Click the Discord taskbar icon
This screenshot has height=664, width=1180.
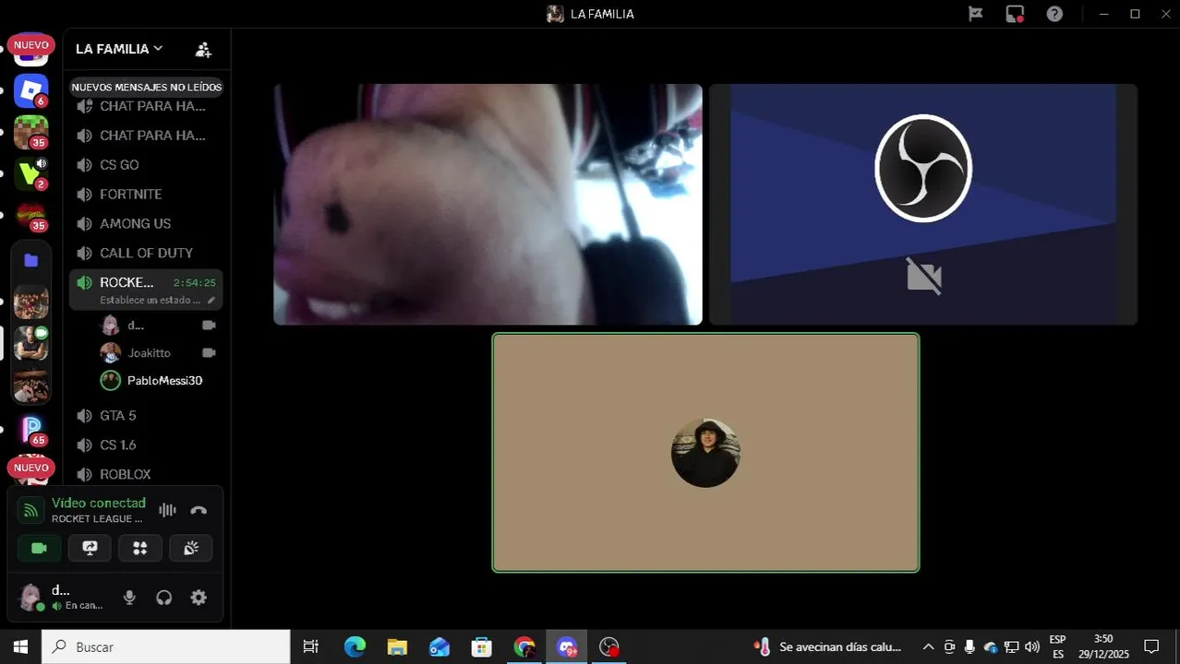[x=567, y=647]
